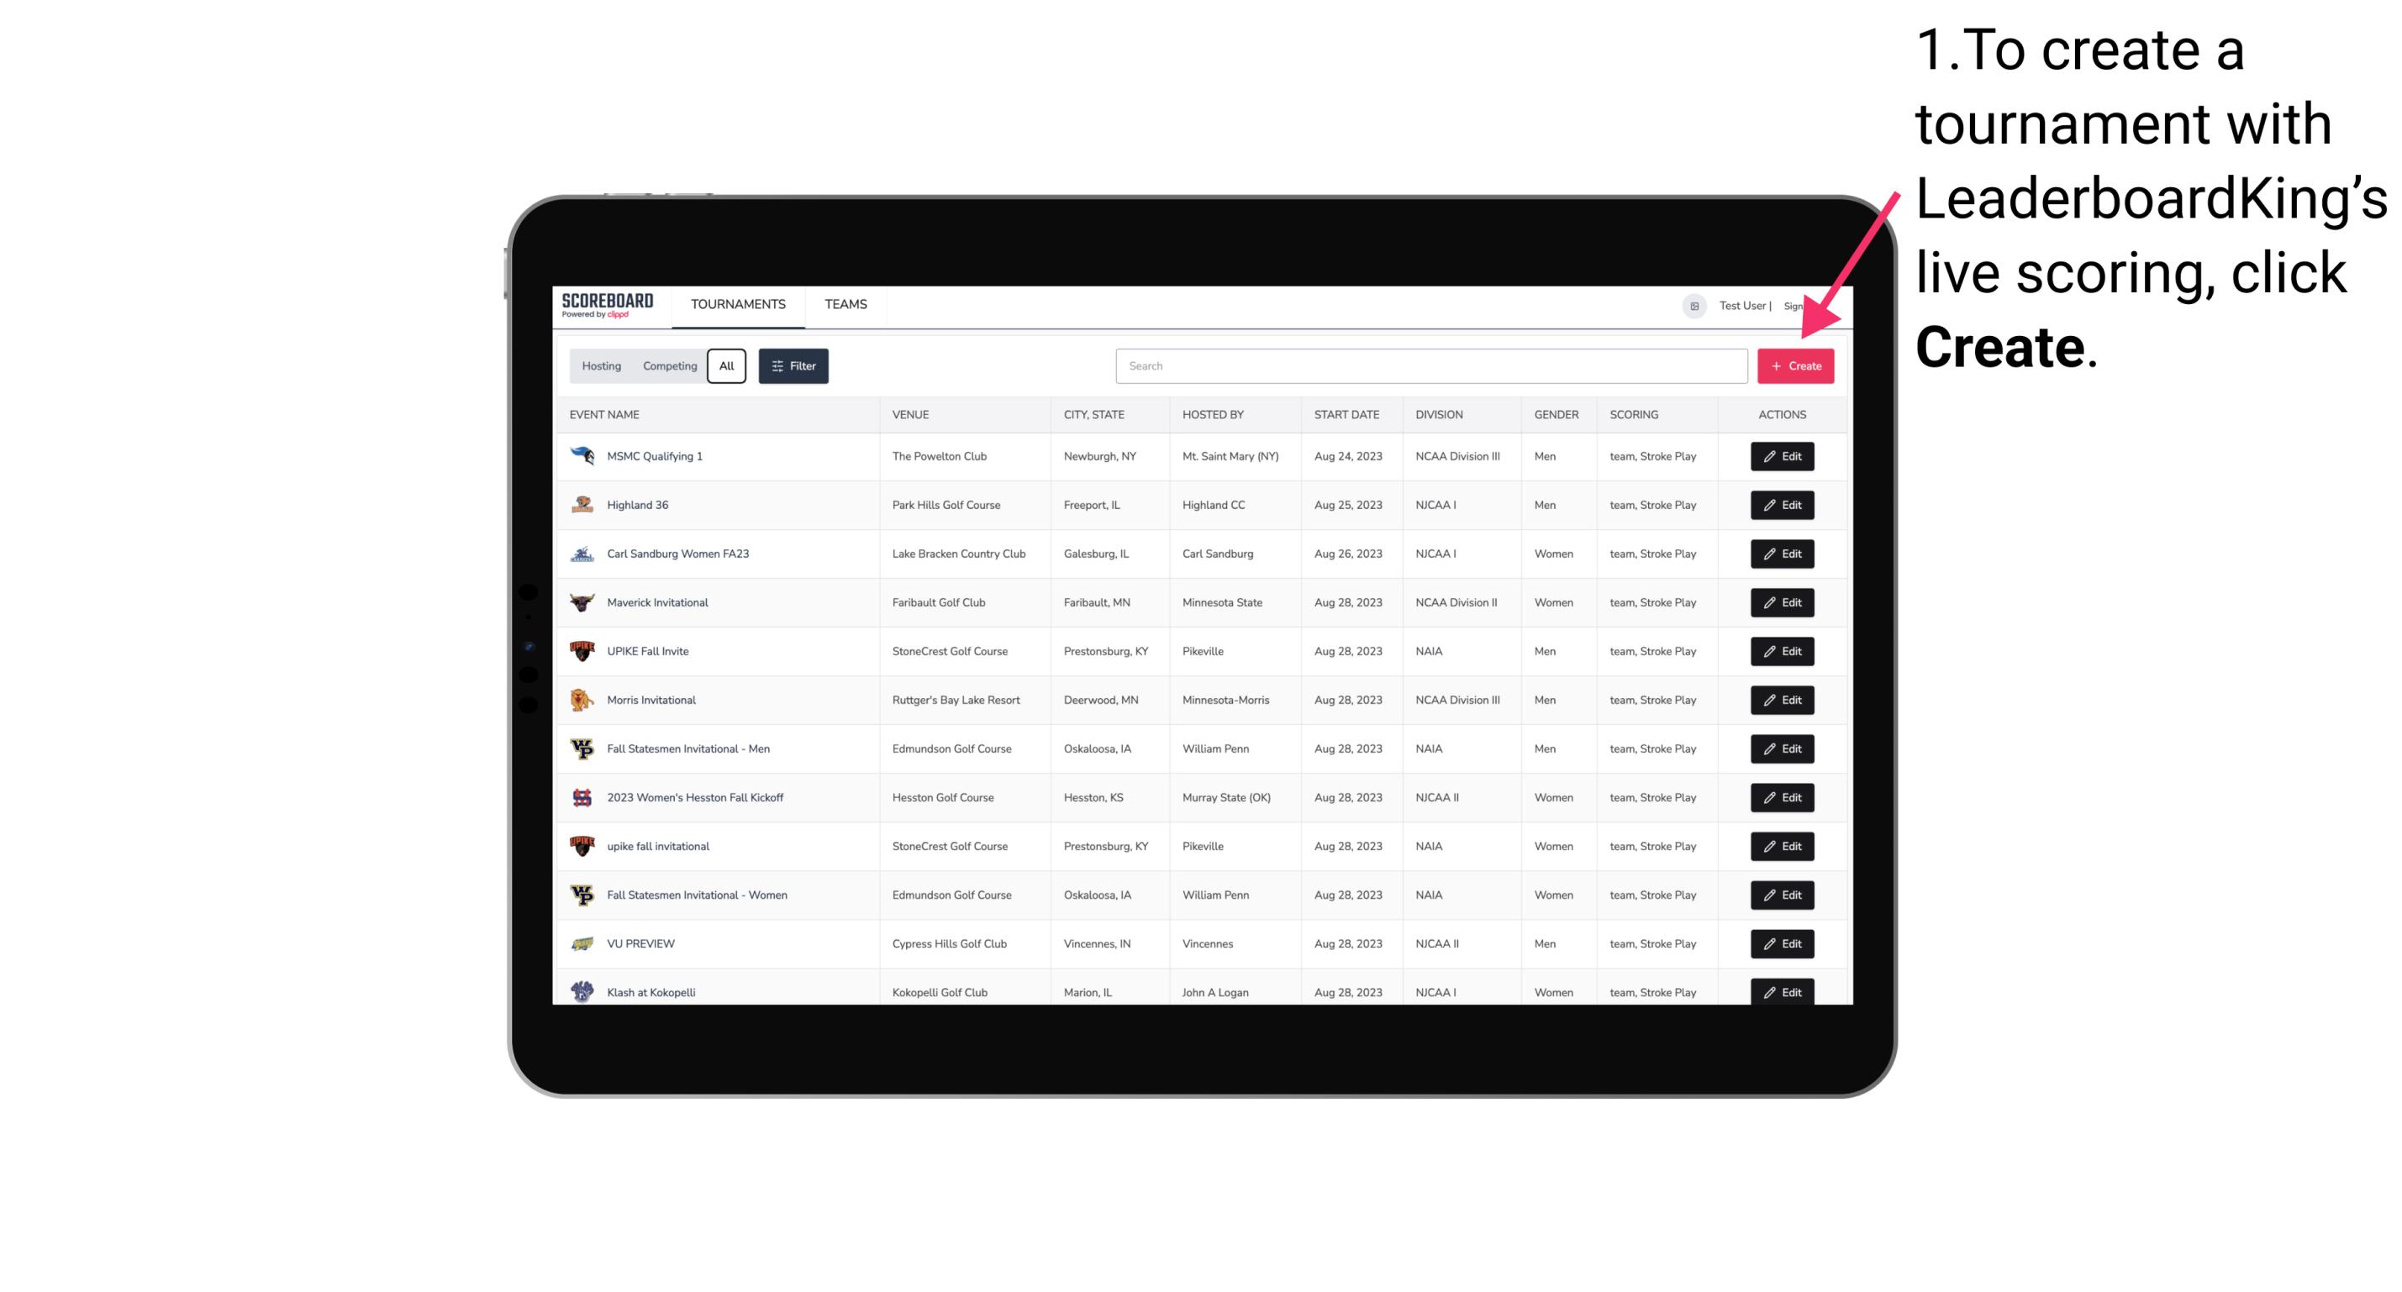Toggle the Competing filter view
Viewport: 2402px width, 1292px height.
[667, 366]
